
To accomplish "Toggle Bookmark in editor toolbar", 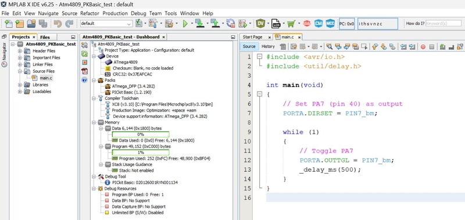I will [x=392, y=46].
